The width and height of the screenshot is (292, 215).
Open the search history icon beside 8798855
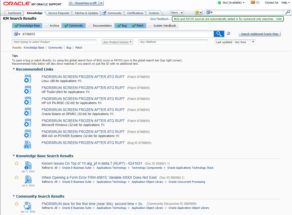(x=17, y=34)
